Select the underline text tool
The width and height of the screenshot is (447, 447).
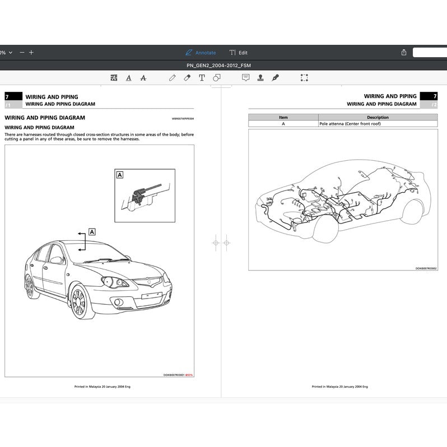[x=129, y=78]
